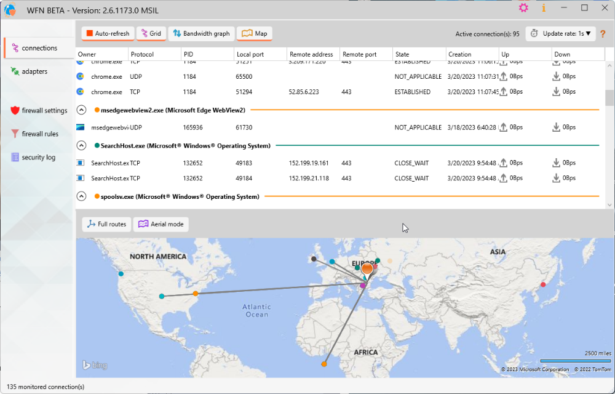This screenshot has width=615, height=394.
Task: Toggle the Grid view button
Action: [x=151, y=33]
